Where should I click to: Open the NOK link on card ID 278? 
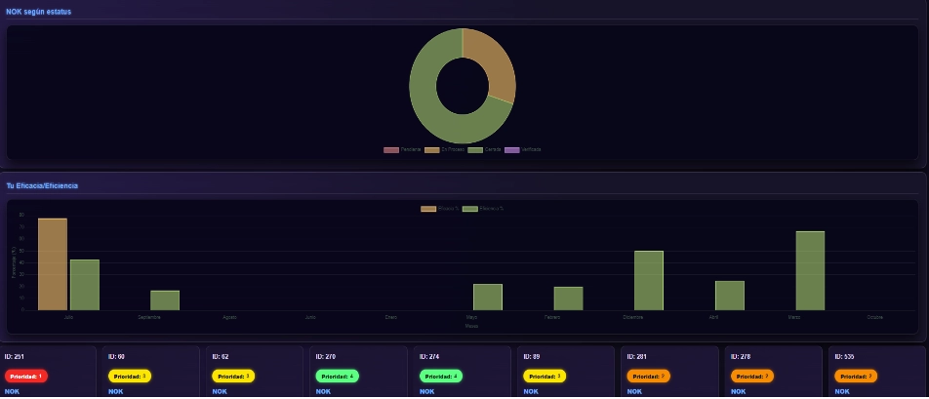(x=738, y=391)
